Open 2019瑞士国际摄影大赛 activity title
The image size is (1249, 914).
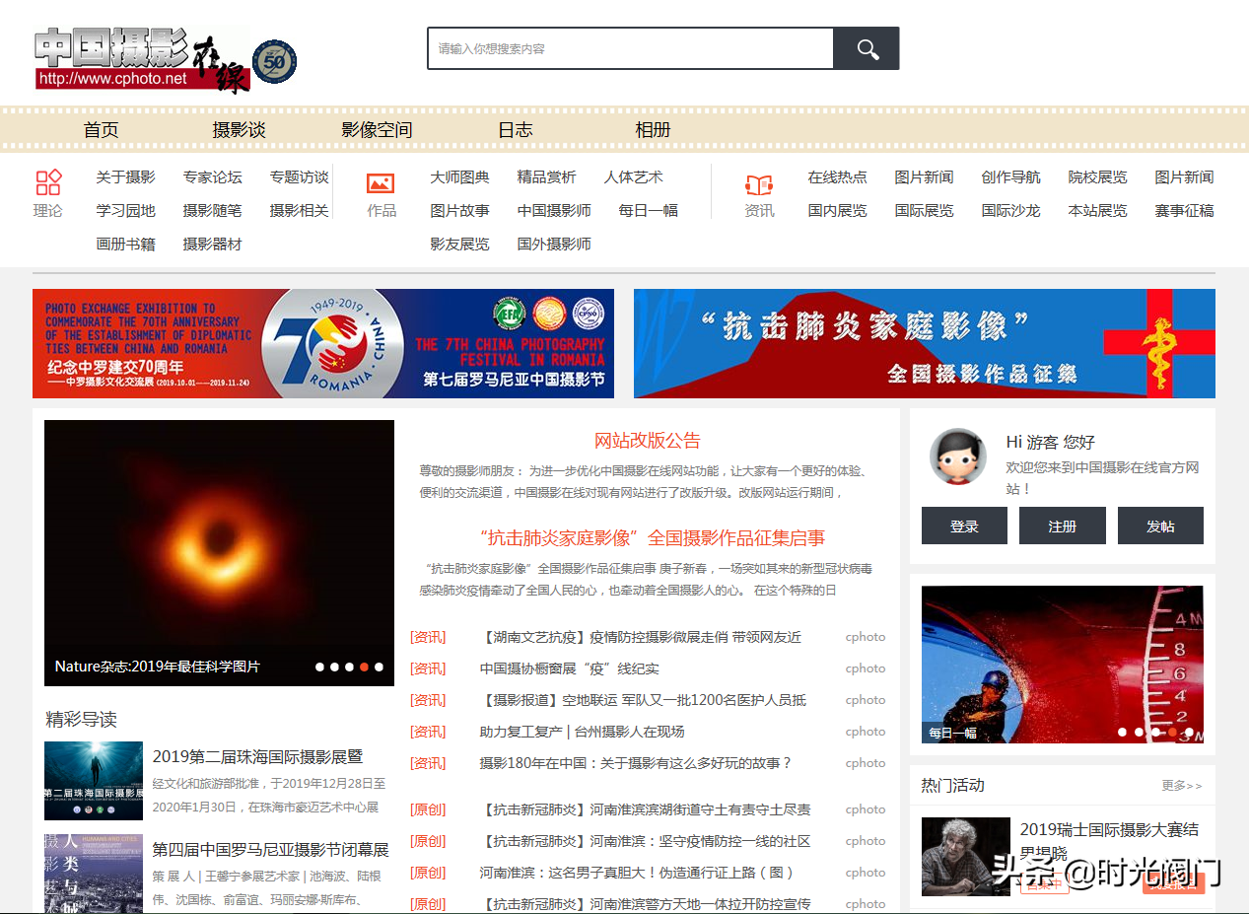point(1109,840)
